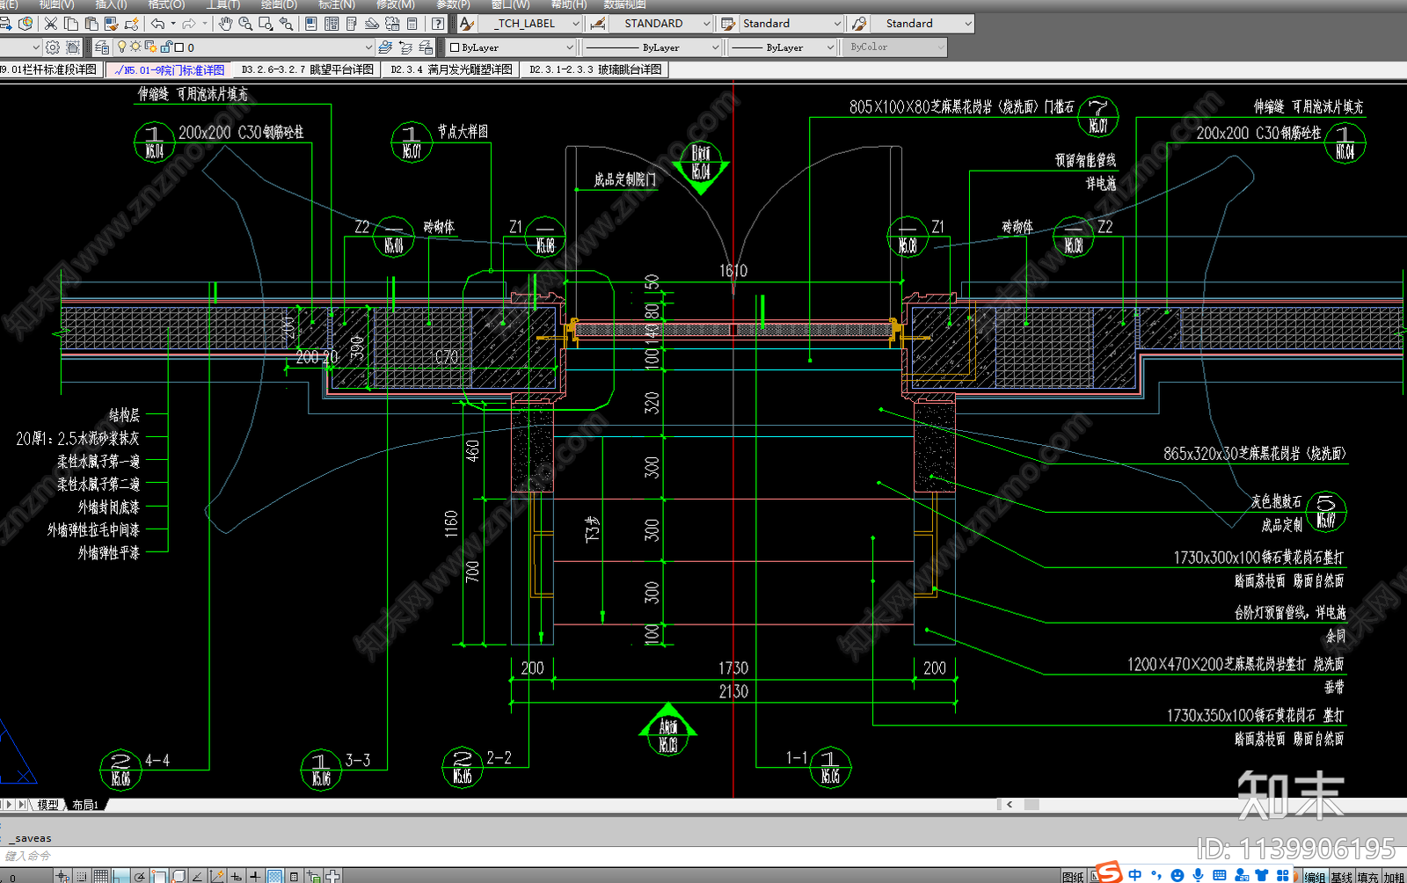Screen dimensions: 1407x883
Task: Click the Undo arrow icon
Action: [x=157, y=24]
